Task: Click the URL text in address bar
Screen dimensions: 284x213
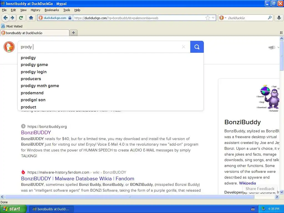Action: pyautogui.click(x=116, y=18)
